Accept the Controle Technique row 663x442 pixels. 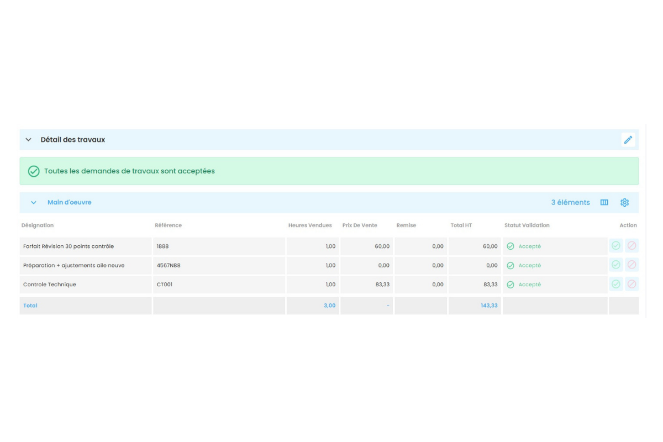616,284
